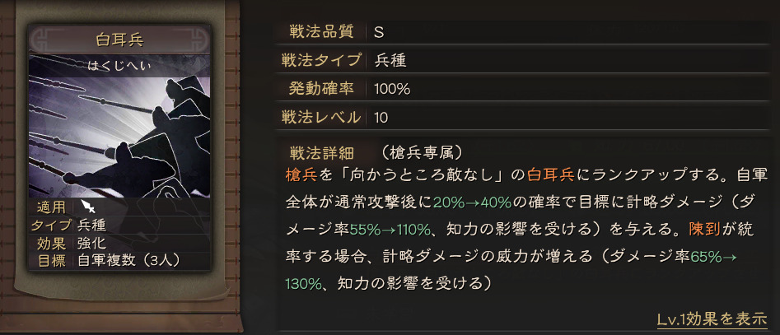Click the 目標 自軍複数(3人) row
Image resolution: width=780 pixels, height=335 pixels.
[x=119, y=260]
